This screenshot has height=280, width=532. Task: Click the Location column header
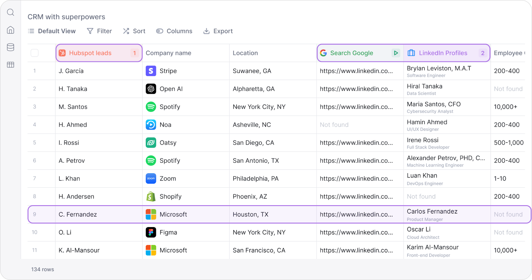pos(273,53)
